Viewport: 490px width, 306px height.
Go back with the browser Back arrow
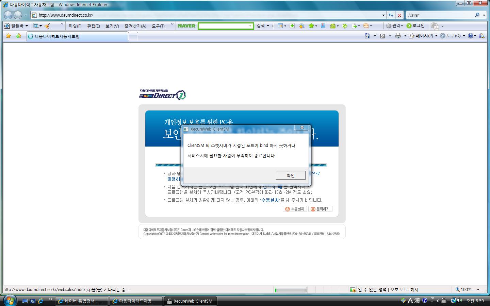click(8, 15)
